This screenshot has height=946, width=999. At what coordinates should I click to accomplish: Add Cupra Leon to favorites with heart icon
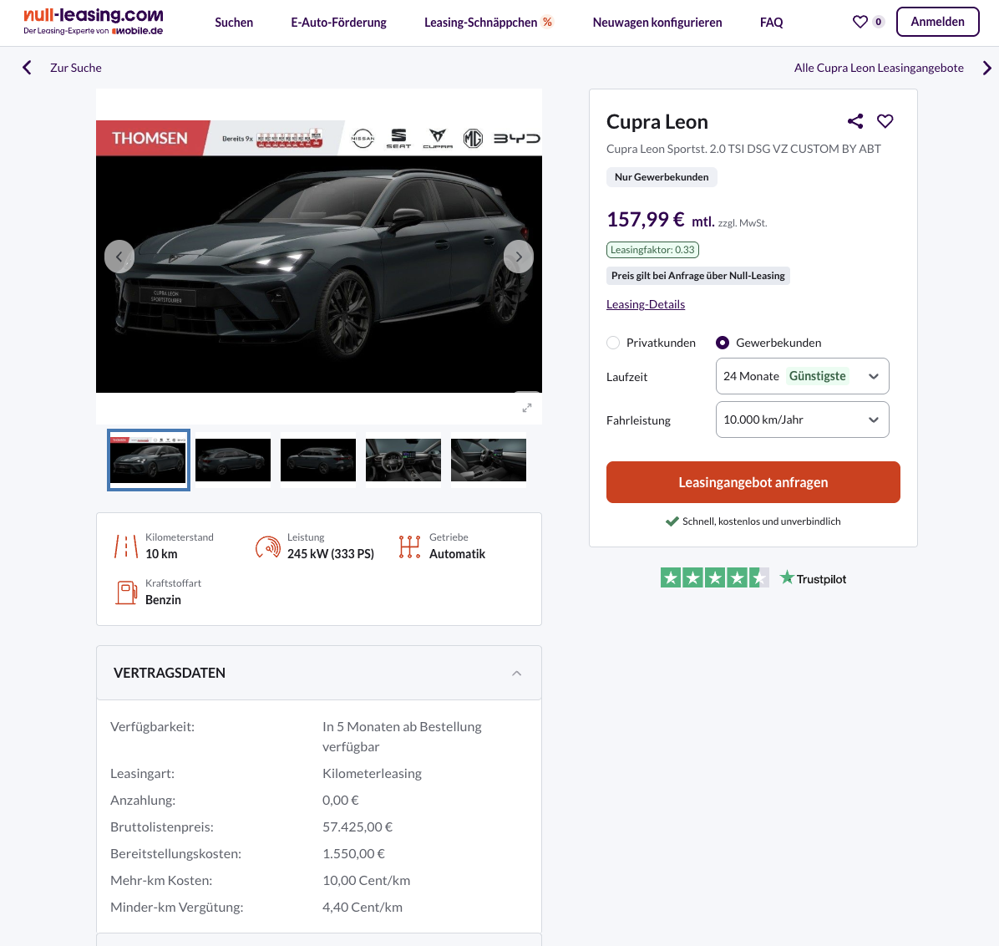tap(885, 121)
